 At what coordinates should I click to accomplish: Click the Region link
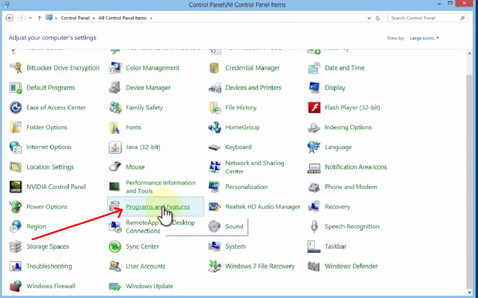tap(36, 227)
